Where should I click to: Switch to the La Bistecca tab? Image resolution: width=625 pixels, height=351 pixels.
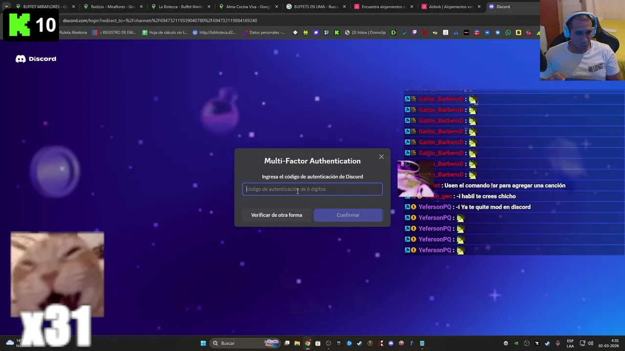coord(180,7)
